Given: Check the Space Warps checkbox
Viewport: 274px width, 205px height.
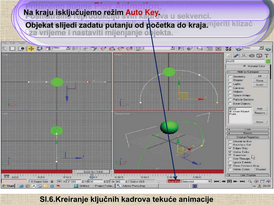Looking at the screenshot, I should pyautogui.click(x=230, y=96).
